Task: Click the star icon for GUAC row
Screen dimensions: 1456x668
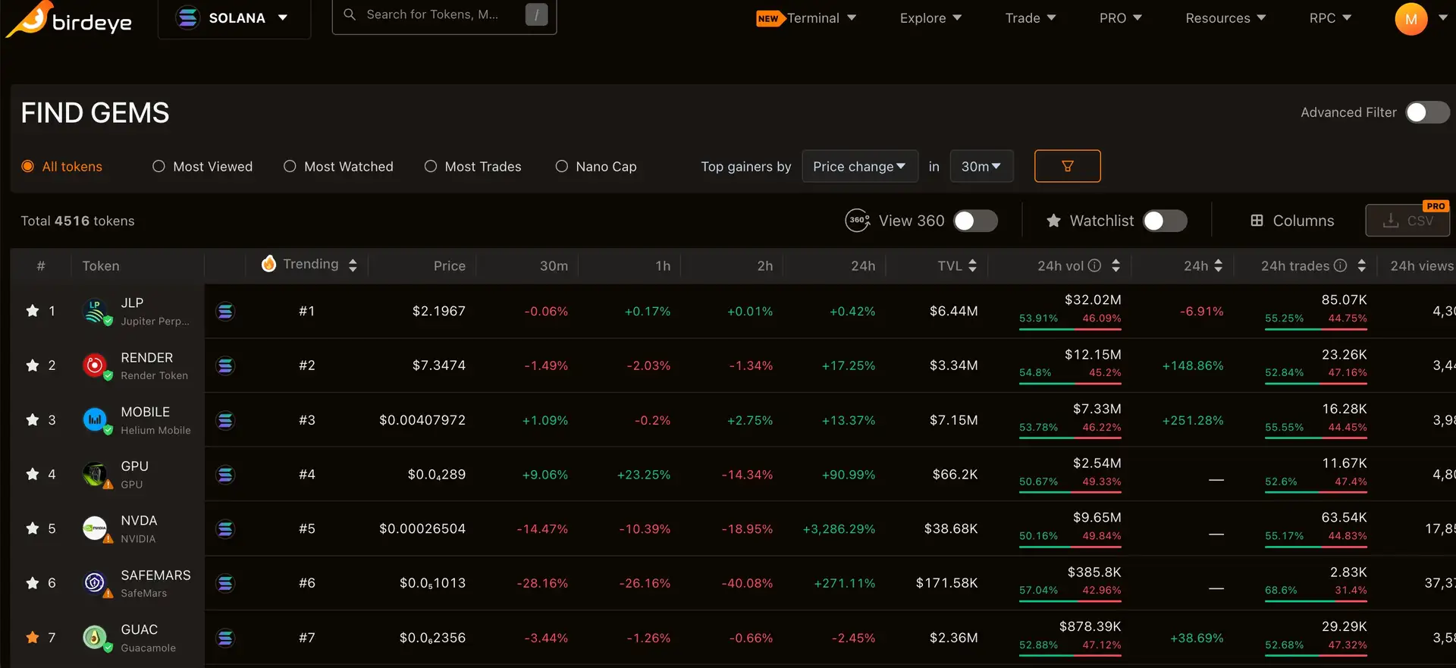Action: (33, 638)
